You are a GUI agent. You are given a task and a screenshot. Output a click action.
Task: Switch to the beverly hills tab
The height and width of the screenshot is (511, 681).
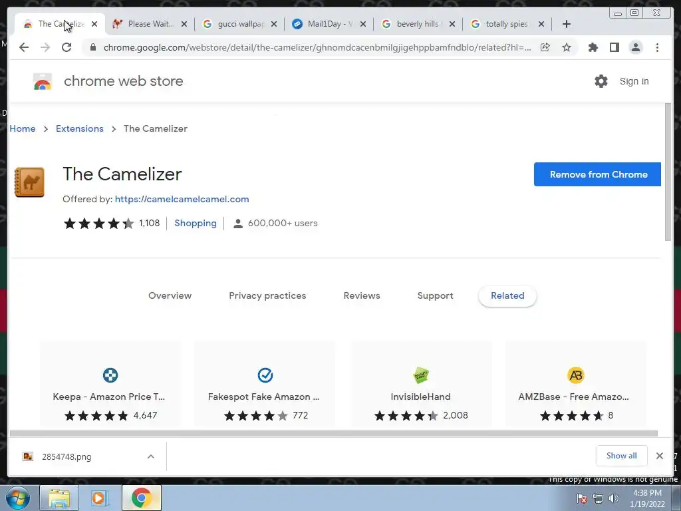pos(418,24)
